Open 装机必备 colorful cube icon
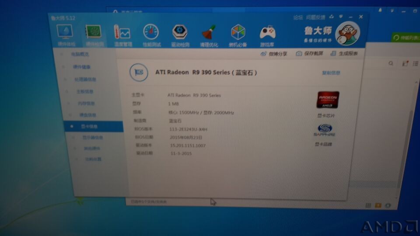420x236 pixels. pos(238,32)
